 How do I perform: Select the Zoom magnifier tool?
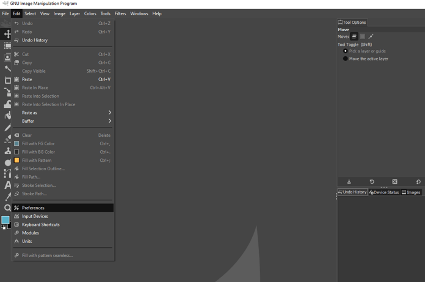point(7,208)
